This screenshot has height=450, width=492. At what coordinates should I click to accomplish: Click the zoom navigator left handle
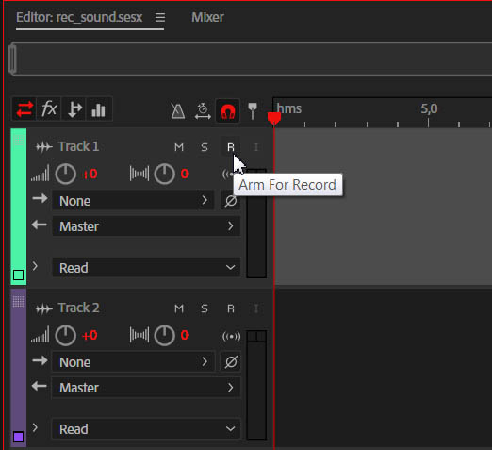point(12,59)
